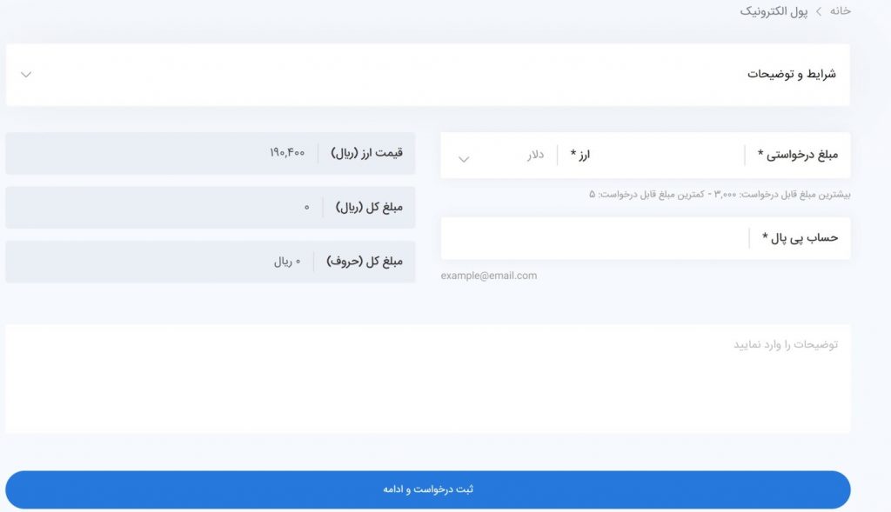Click the مبلغ درخواستی amount input field
Image resolution: width=891 pixels, height=512 pixels.
pos(651,155)
